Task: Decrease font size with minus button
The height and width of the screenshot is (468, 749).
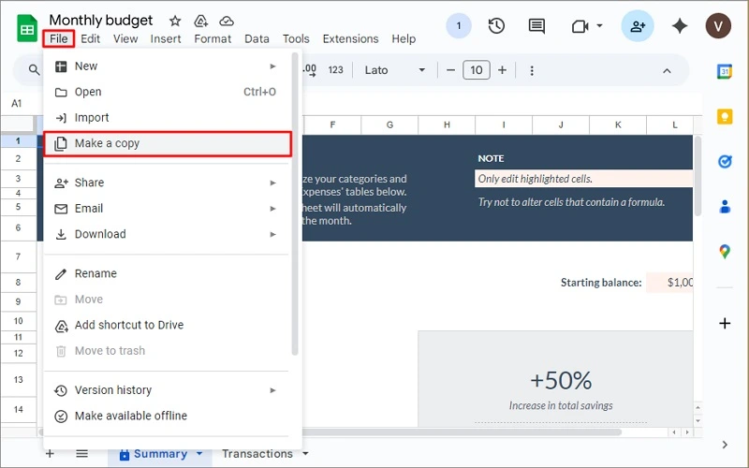Action: [450, 70]
